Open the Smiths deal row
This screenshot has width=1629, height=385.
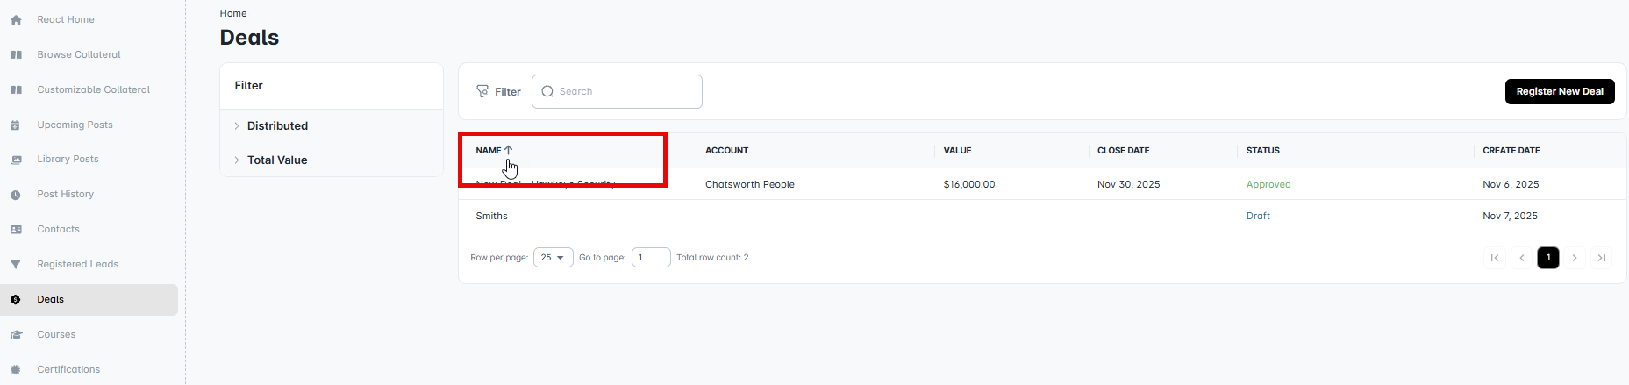click(492, 216)
